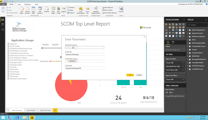Pick the Map globe visualization icon
Image resolution: width=208 pixels, height=120 pixels.
[183, 30]
